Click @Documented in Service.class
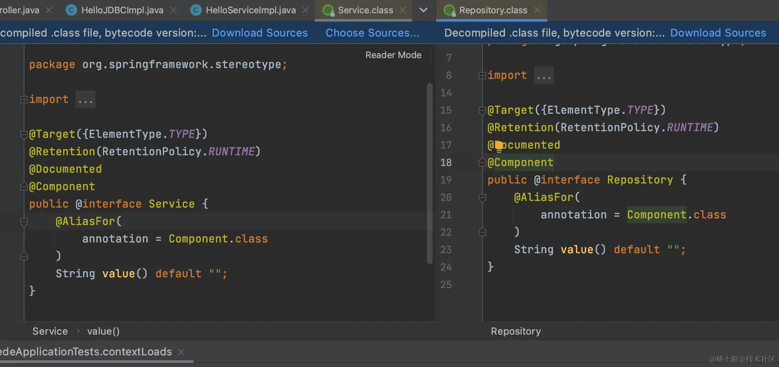 point(65,169)
